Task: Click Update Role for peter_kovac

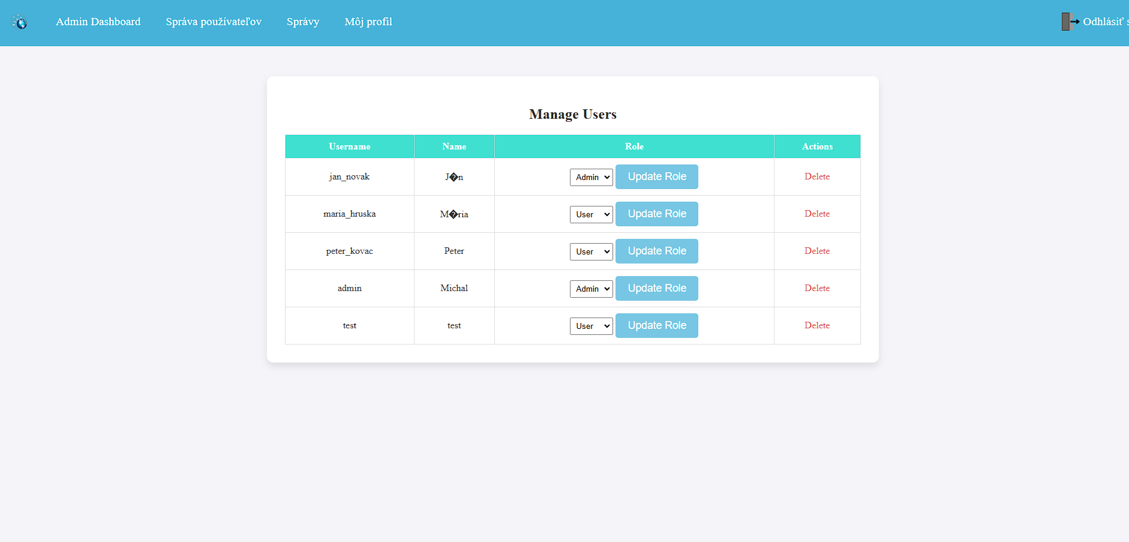Action: [657, 251]
